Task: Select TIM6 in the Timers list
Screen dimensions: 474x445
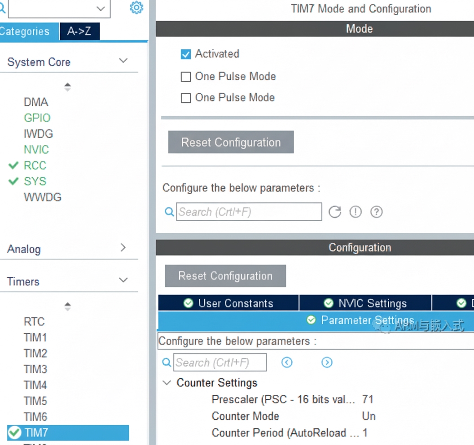Action: coord(35,417)
